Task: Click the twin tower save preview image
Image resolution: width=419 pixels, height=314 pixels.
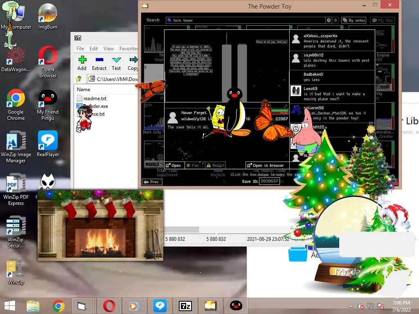Action: [227, 66]
